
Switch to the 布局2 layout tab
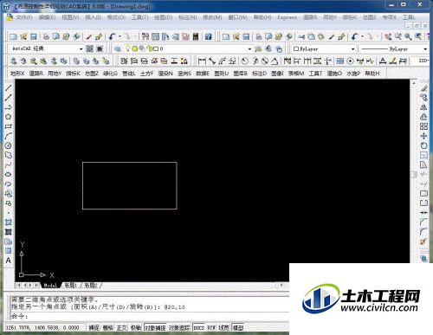[x=91, y=286]
